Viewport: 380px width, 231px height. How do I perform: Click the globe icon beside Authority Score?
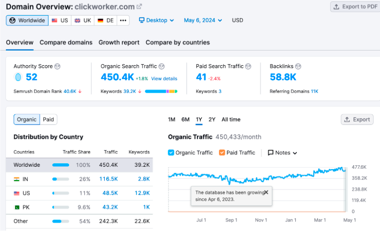57,66
